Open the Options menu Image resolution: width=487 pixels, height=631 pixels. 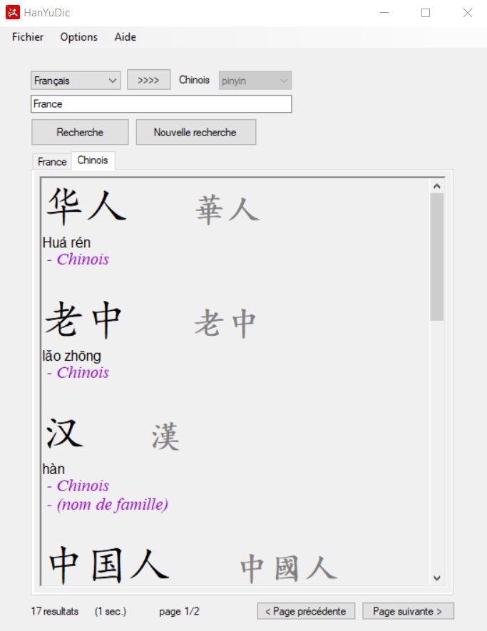pyautogui.click(x=78, y=37)
